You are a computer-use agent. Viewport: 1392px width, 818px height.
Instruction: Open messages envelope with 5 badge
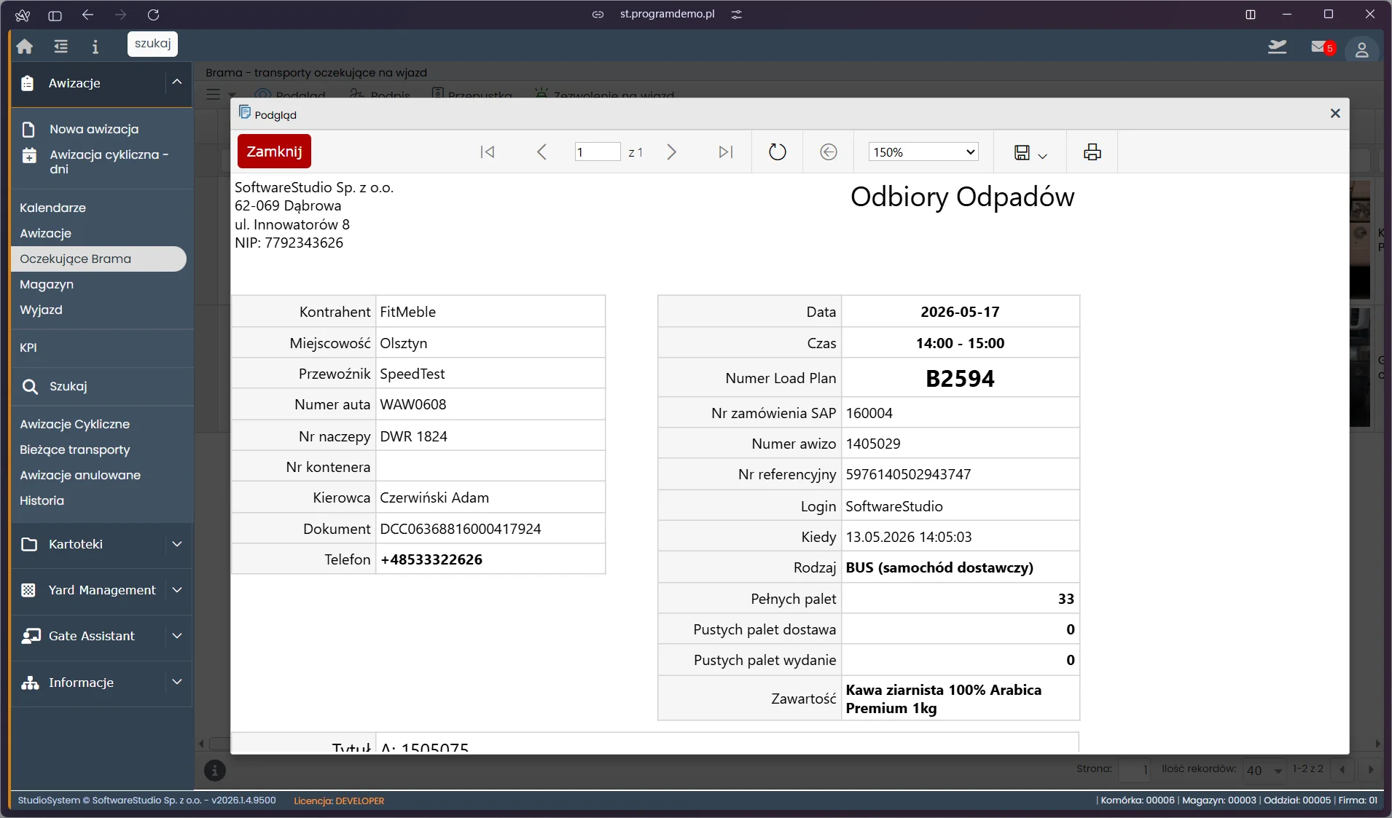click(x=1321, y=47)
